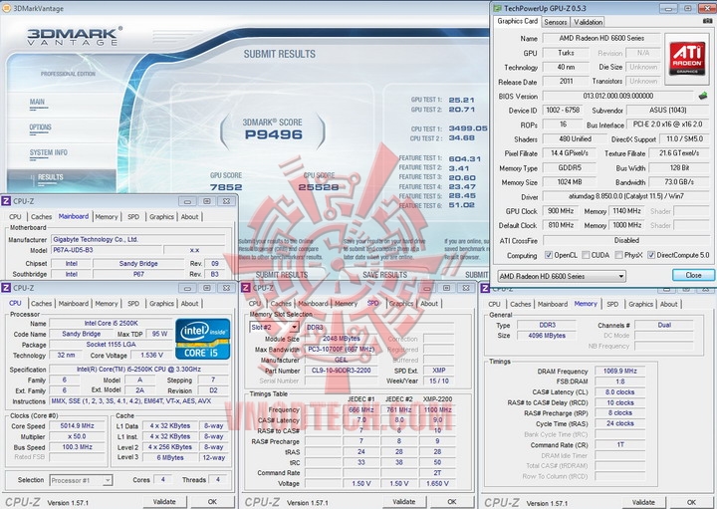Click the Core Speed 5014.9 MHz value
The height and width of the screenshot is (509, 717).
(x=78, y=425)
